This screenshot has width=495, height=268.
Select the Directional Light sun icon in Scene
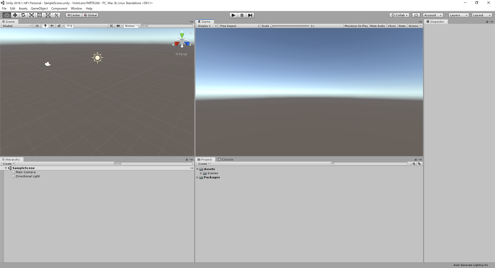click(x=97, y=58)
